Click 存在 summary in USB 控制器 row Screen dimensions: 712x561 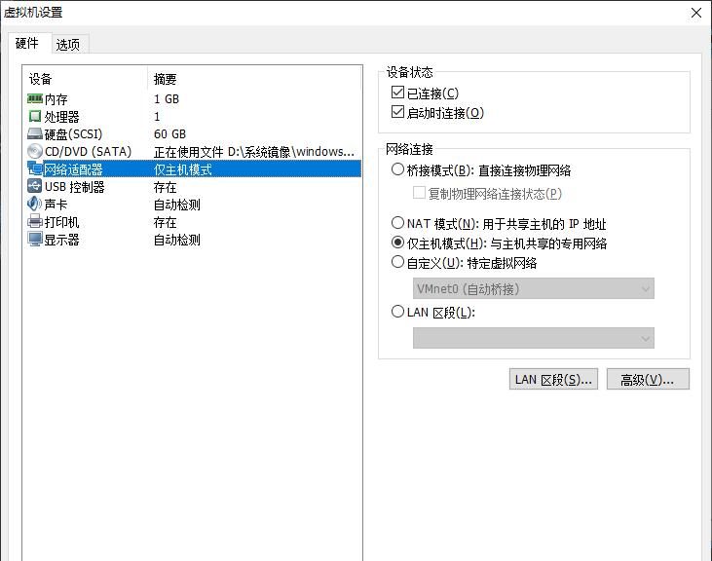pos(166,187)
